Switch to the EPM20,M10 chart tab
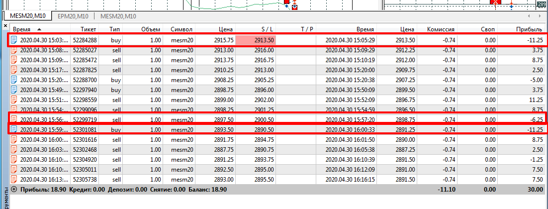Viewport: 548px width, 209px height. tap(73, 16)
